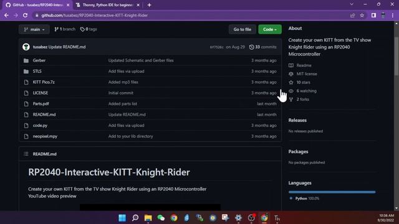Open the 6f7526c commit hash
Viewport: 399px width, 224px height.
click(x=216, y=47)
